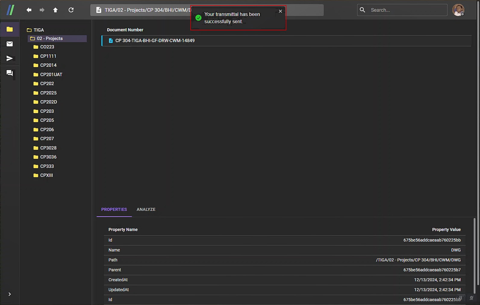480x305 pixels.
Task: Open the mail inbox sidebar icon
Action: 10,44
